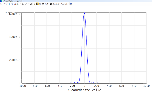Click the clone window icon
The image size is (152, 93).
tap(40, 4)
